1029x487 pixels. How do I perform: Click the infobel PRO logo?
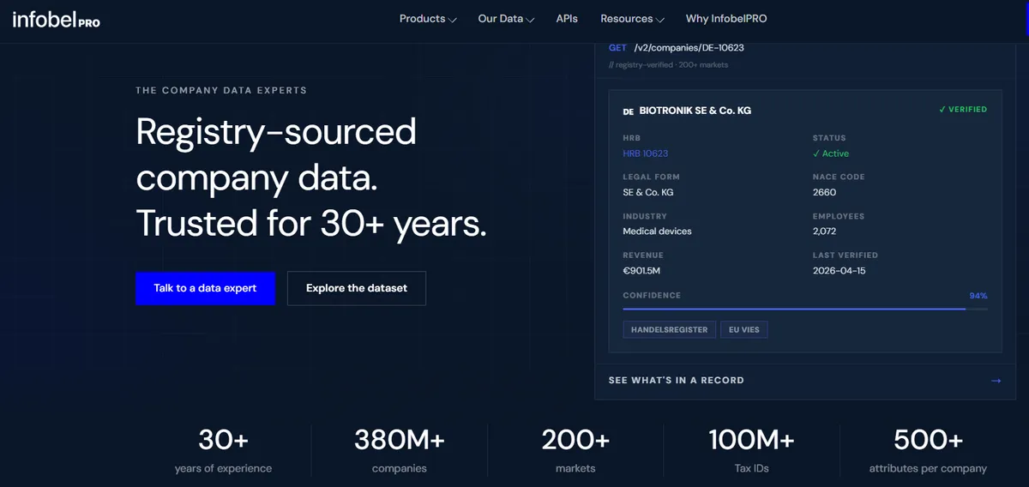tap(56, 20)
